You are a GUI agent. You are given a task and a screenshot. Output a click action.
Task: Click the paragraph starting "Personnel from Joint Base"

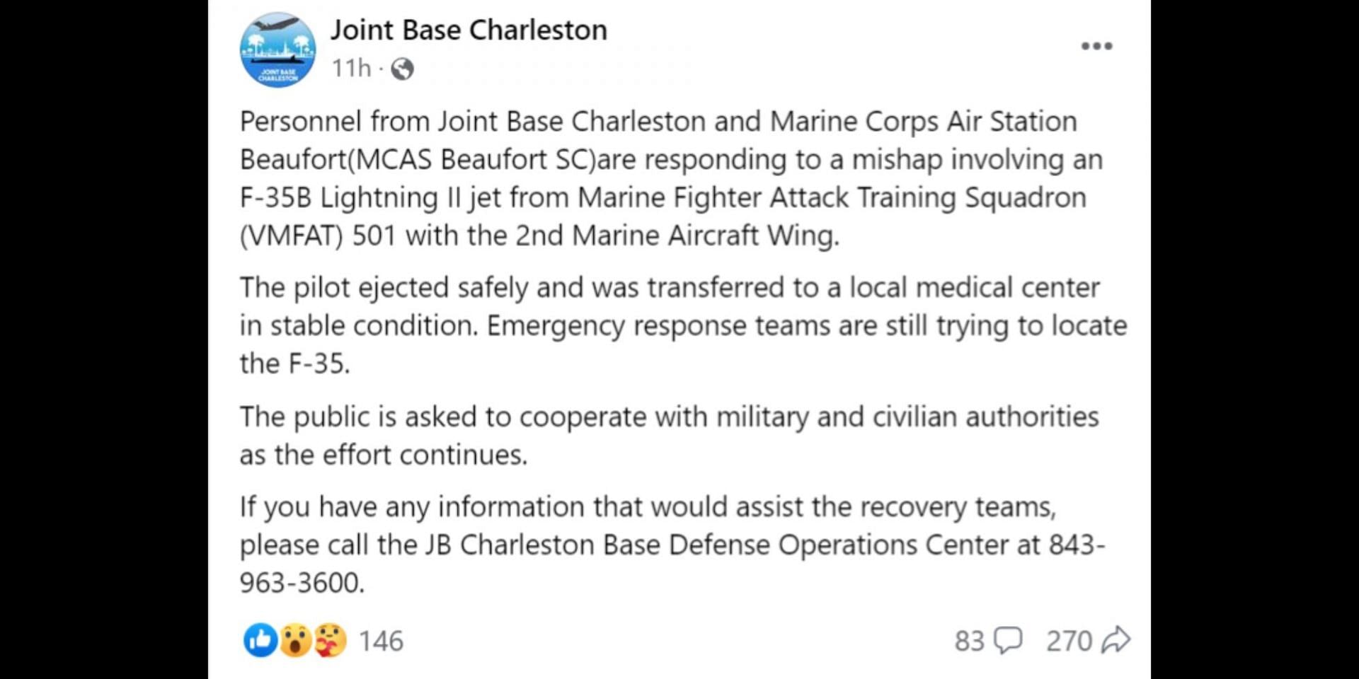point(671,178)
